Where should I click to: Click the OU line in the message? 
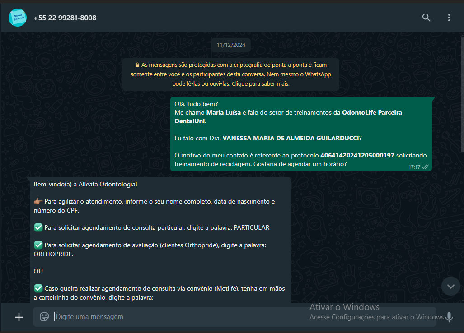(x=38, y=271)
